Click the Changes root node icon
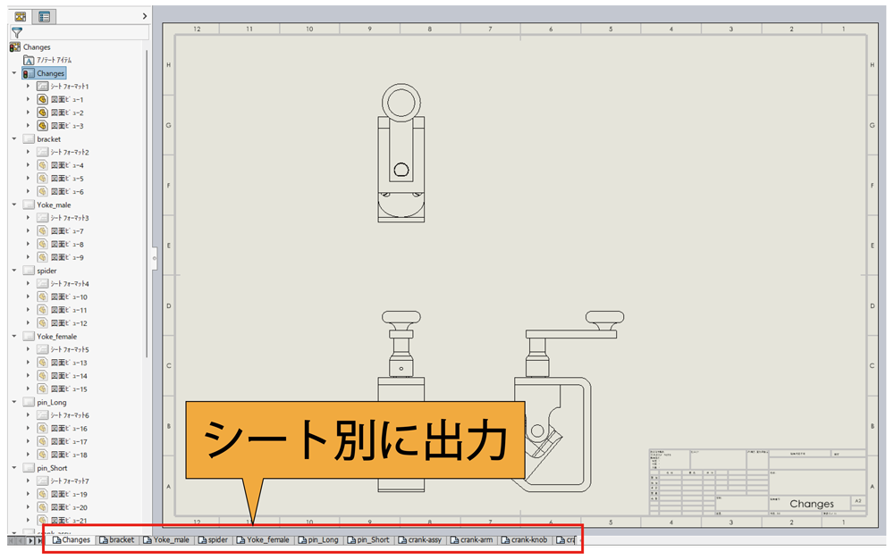 click(14, 46)
